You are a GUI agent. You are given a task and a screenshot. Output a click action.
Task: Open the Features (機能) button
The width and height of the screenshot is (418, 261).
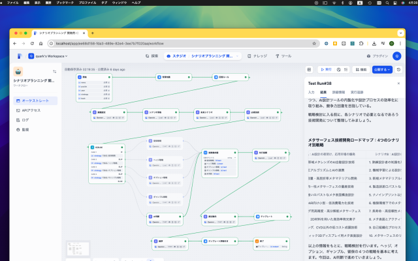coord(361,70)
